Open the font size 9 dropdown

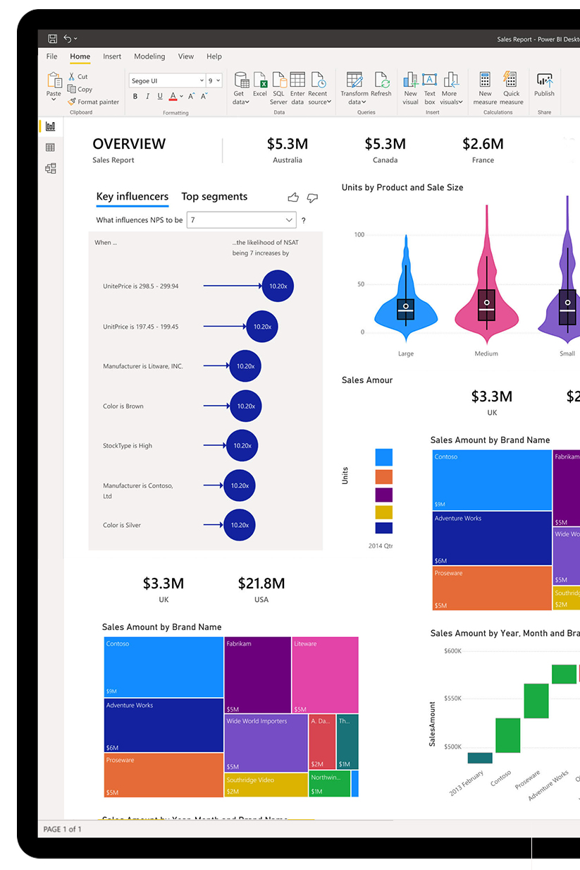pos(214,80)
